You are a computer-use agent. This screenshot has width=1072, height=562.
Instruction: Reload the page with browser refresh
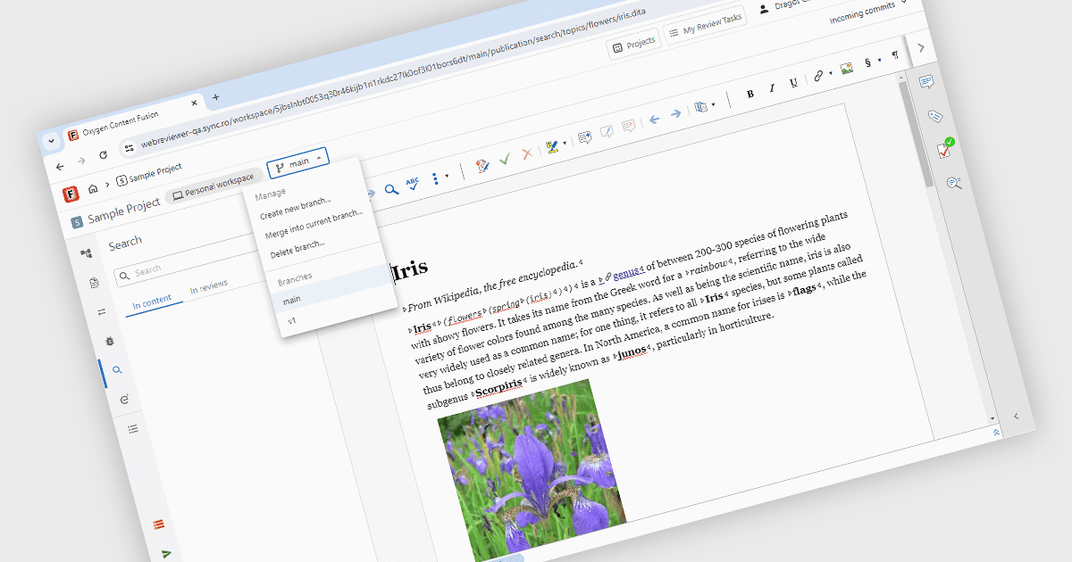click(103, 155)
